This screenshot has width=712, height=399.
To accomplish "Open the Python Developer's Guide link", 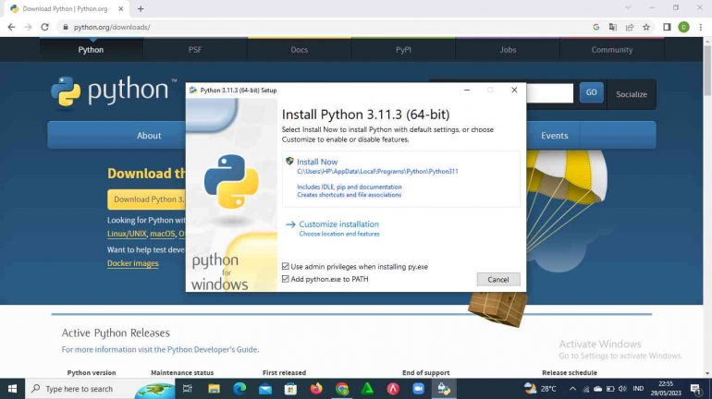I will click(x=213, y=349).
